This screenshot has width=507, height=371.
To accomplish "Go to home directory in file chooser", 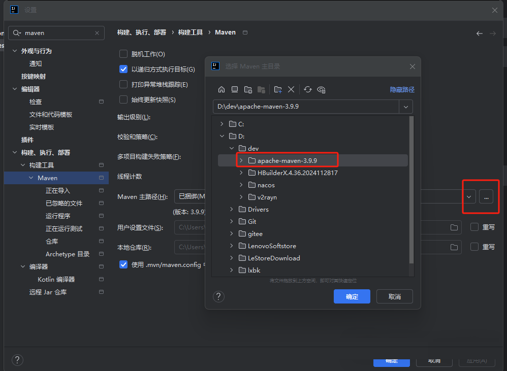I will tap(221, 89).
